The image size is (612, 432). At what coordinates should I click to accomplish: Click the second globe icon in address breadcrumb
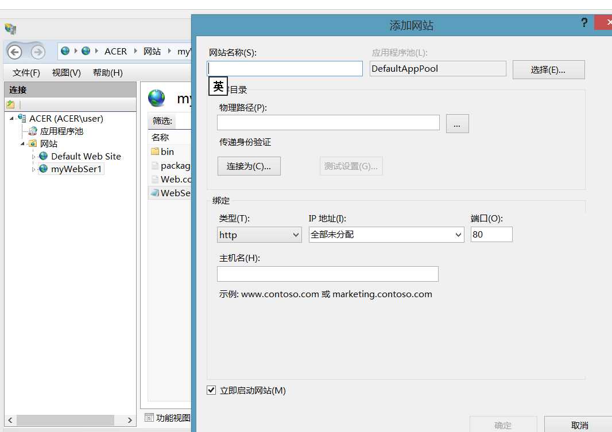pos(86,51)
